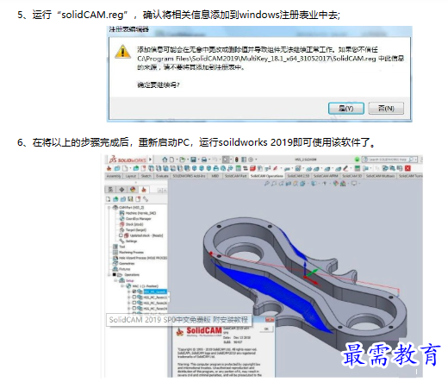Screen dimensions: 448x382
Task: Click the Edit Appearance color ball icon
Action: pyautogui.click(x=336, y=184)
